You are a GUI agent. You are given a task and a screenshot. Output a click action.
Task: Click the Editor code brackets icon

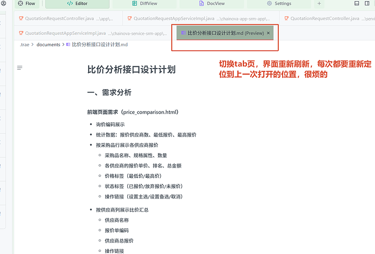click(x=70, y=4)
